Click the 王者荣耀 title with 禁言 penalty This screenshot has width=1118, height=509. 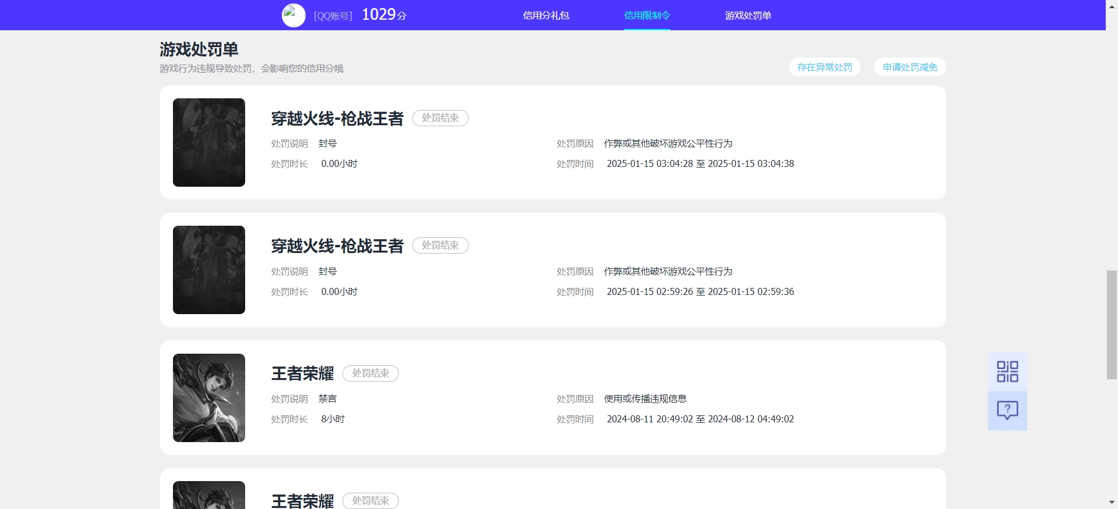point(302,373)
